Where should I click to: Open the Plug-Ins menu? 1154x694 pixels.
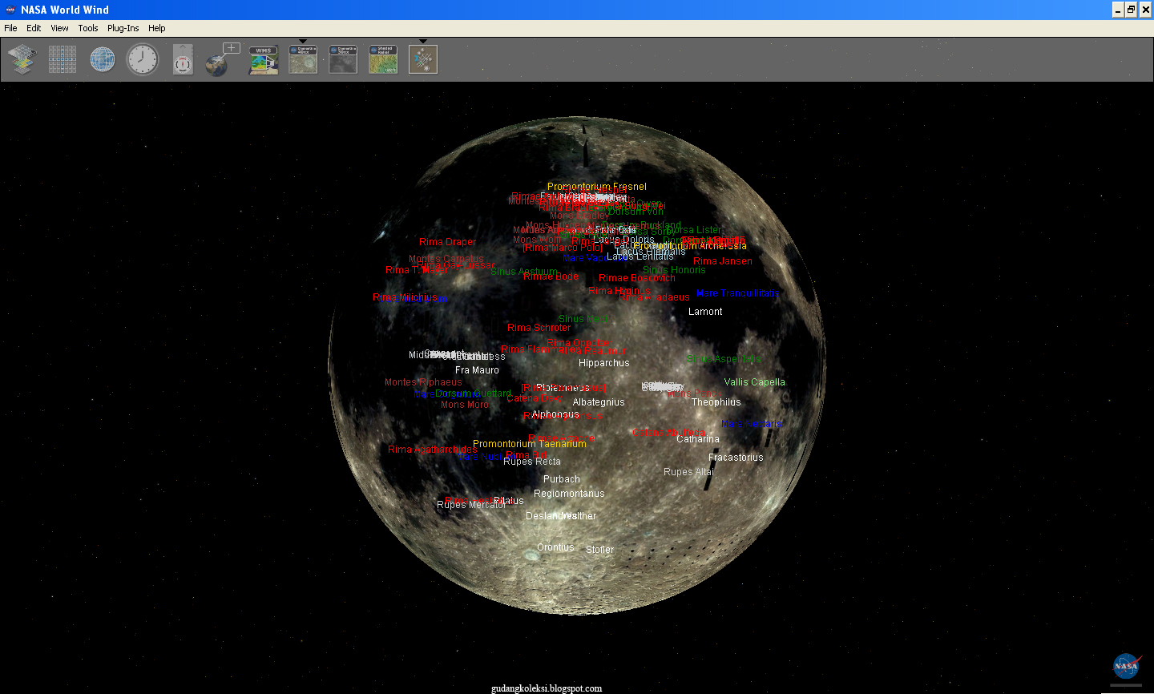(x=123, y=28)
